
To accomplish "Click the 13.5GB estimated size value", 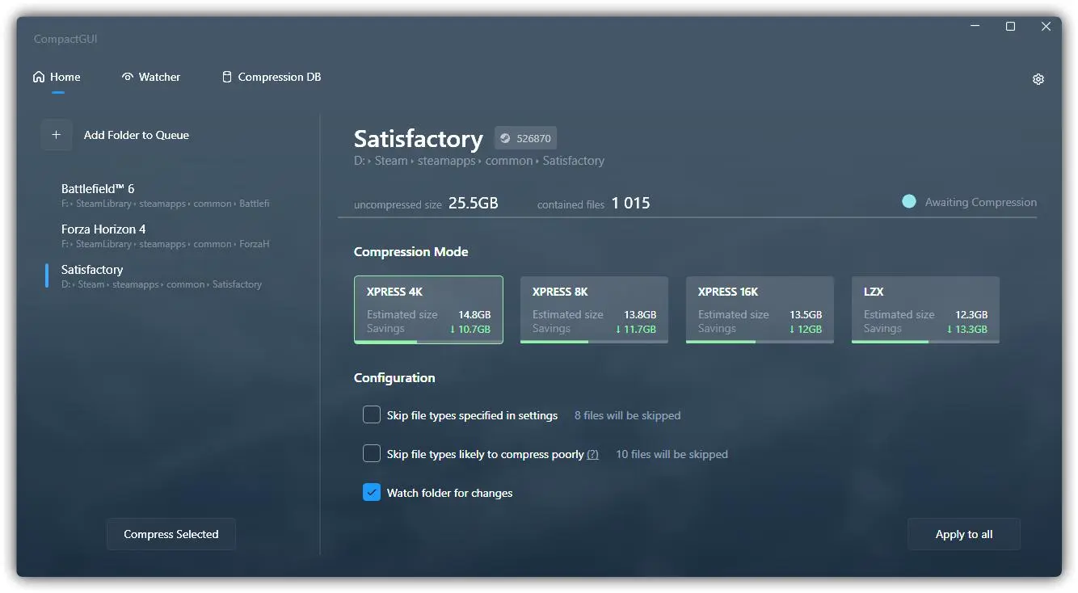I will pyautogui.click(x=806, y=314).
